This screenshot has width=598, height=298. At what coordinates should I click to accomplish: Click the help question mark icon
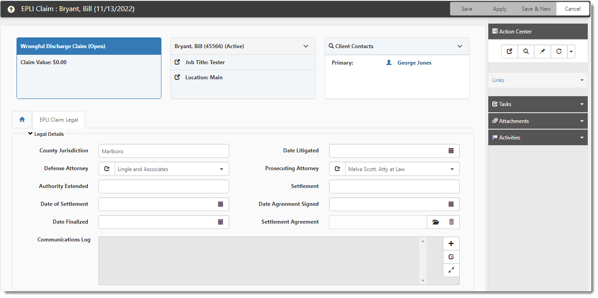[11, 9]
